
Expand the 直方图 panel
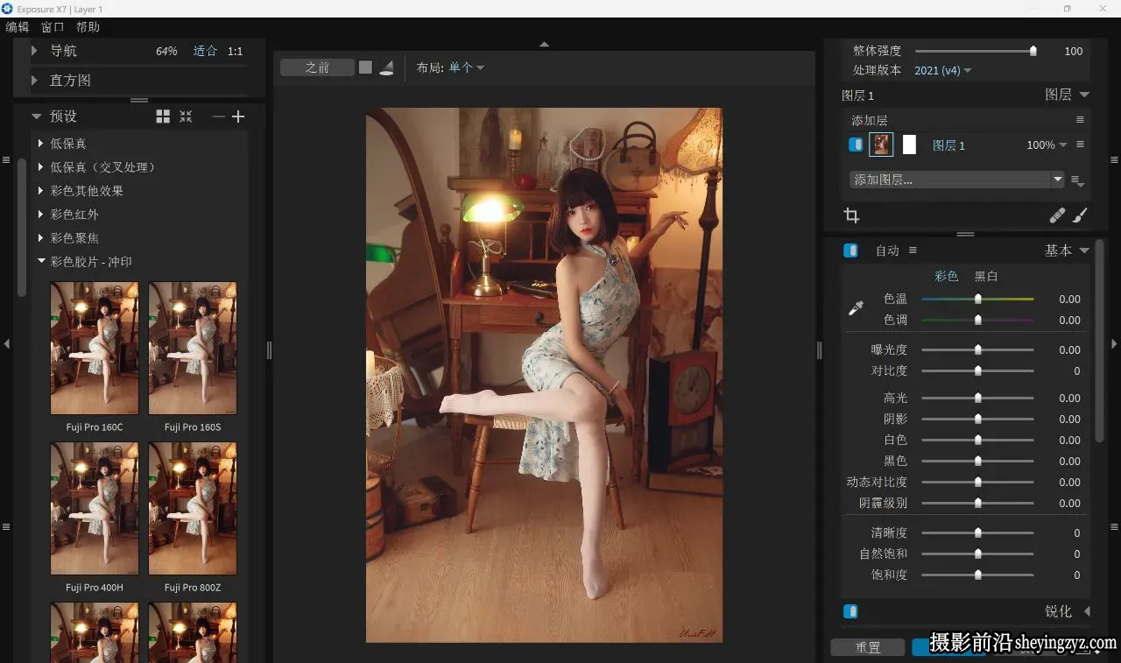(x=34, y=80)
